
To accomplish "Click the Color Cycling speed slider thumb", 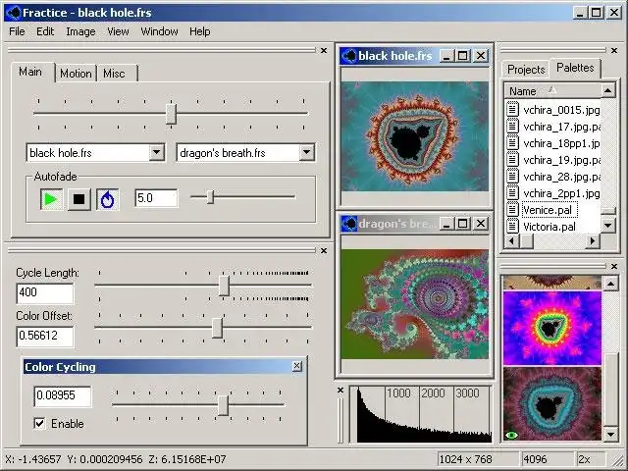I will point(223,405).
